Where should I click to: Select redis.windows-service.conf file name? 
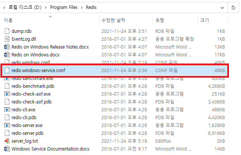pyautogui.click(x=39, y=70)
